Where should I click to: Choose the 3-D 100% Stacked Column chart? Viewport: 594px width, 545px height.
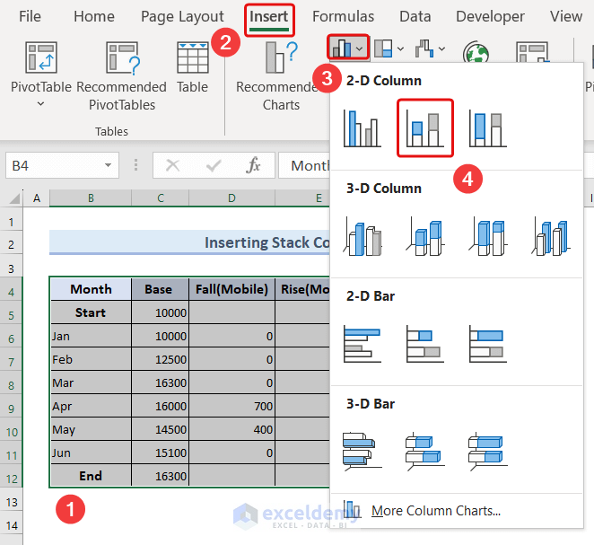tap(488, 236)
